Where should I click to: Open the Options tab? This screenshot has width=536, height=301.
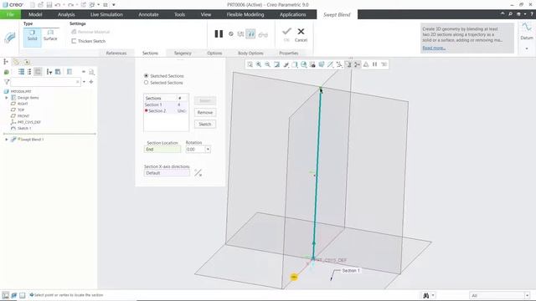(x=214, y=54)
